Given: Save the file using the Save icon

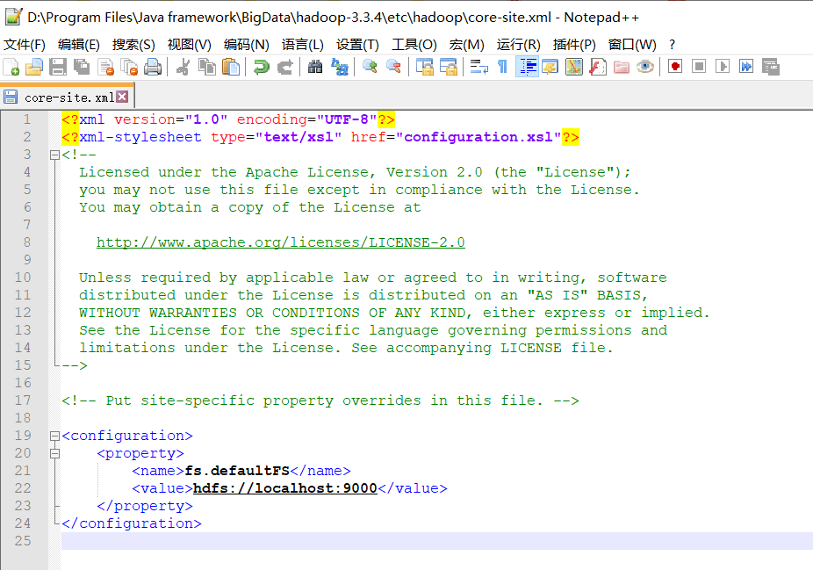Looking at the screenshot, I should [x=58, y=67].
